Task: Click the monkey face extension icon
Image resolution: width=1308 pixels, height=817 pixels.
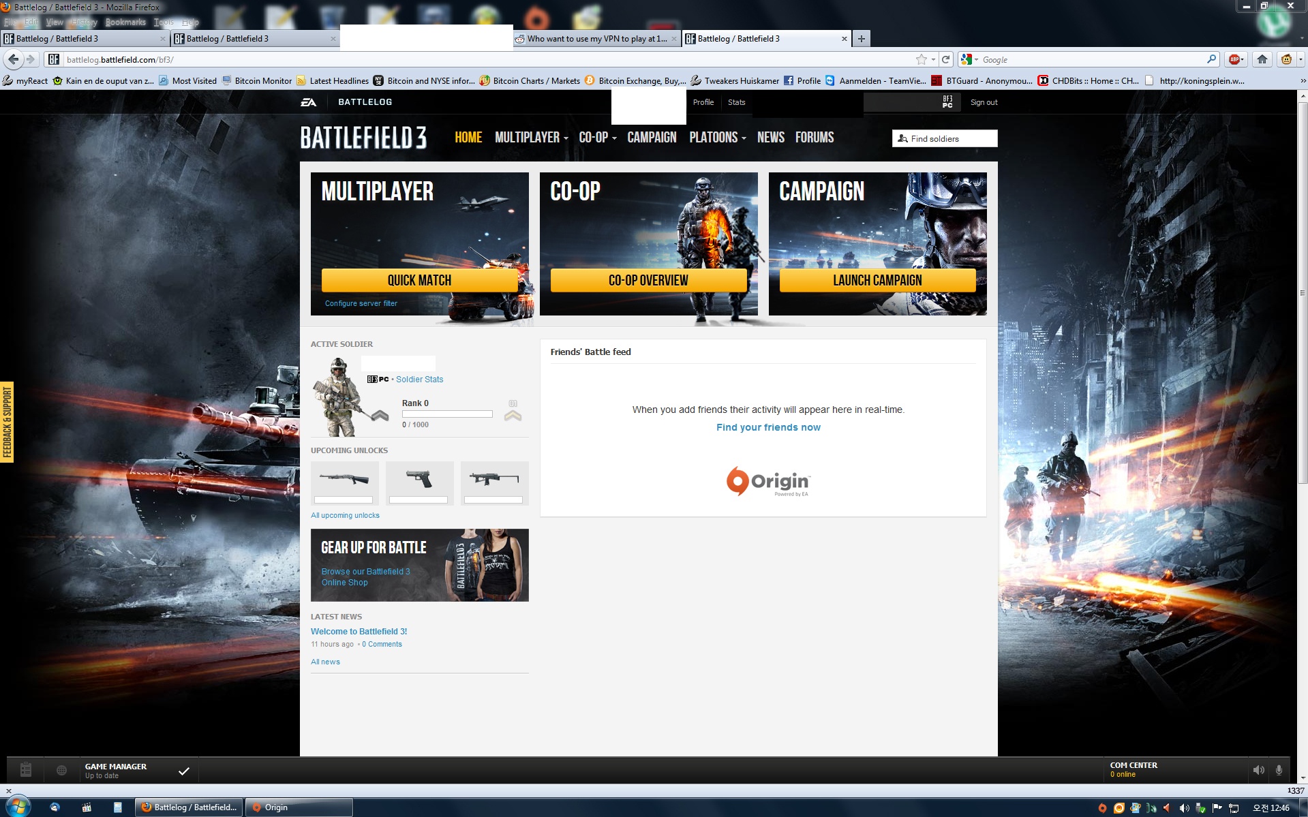Action: tap(1286, 59)
